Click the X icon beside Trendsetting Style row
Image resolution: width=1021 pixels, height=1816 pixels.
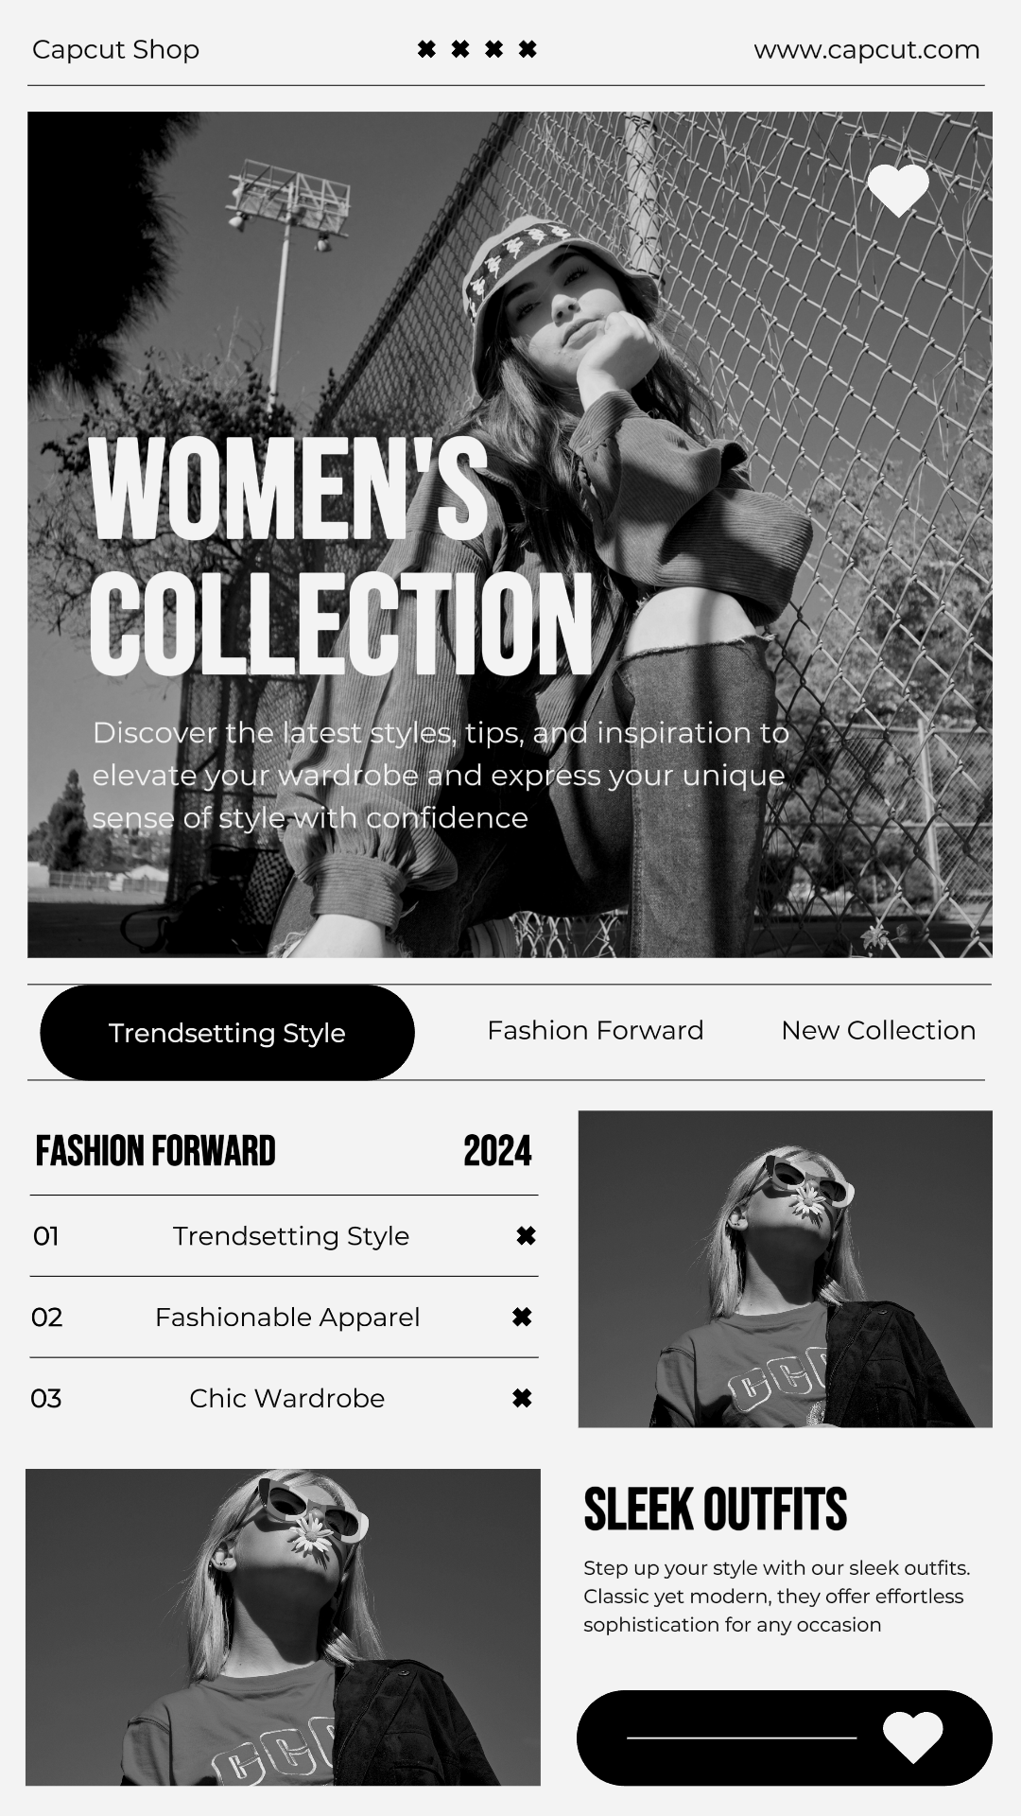[526, 1235]
